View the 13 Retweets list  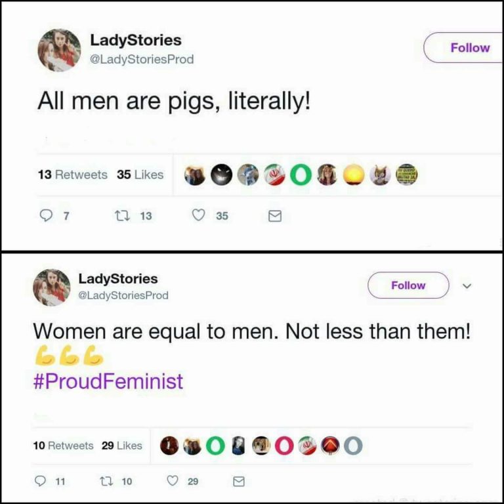[x=72, y=175]
